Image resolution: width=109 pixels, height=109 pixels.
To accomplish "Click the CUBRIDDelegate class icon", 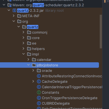I will point(39,103).
